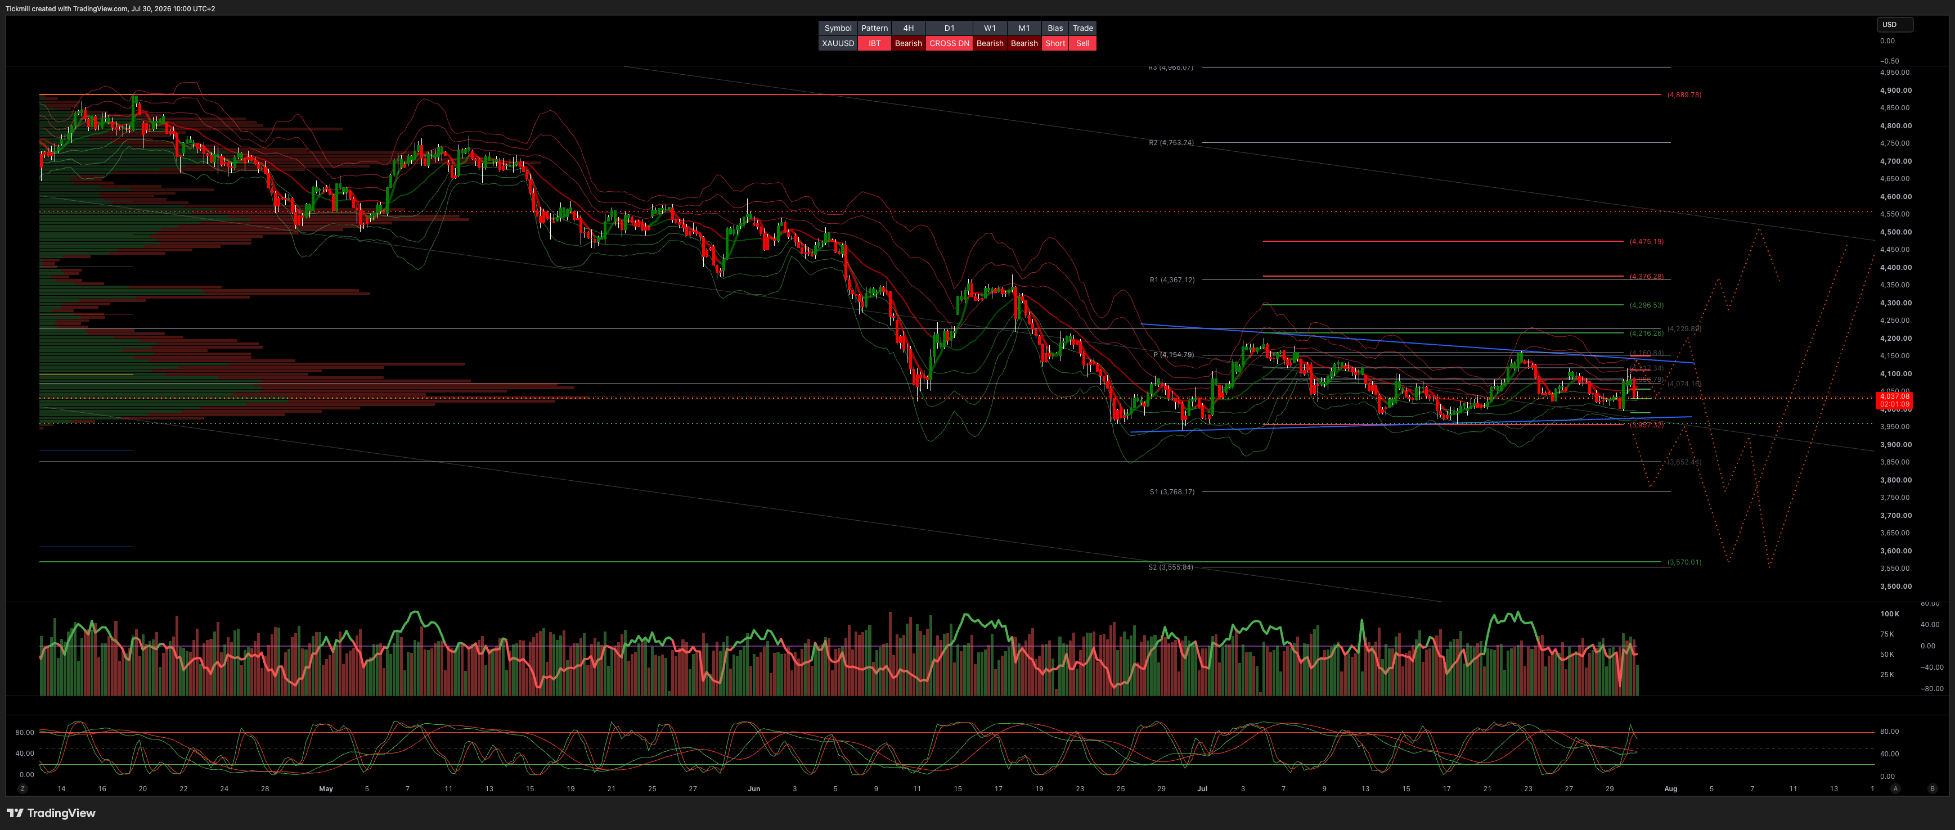Select the 4H column header
Screen dimensions: 1955x830
tap(909, 28)
